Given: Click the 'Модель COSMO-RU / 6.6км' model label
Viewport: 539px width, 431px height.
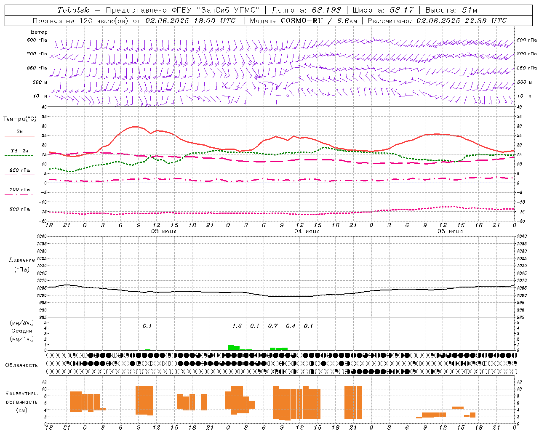Looking at the screenshot, I should (304, 21).
